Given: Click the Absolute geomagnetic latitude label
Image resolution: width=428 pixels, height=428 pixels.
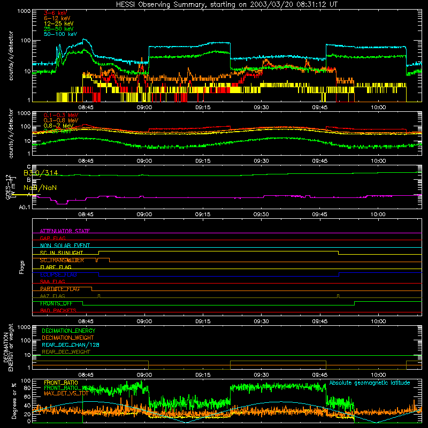Looking at the screenshot, I should [370, 383].
